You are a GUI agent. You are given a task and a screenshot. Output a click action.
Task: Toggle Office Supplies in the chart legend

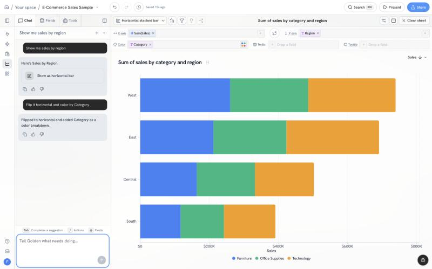tap(269, 259)
